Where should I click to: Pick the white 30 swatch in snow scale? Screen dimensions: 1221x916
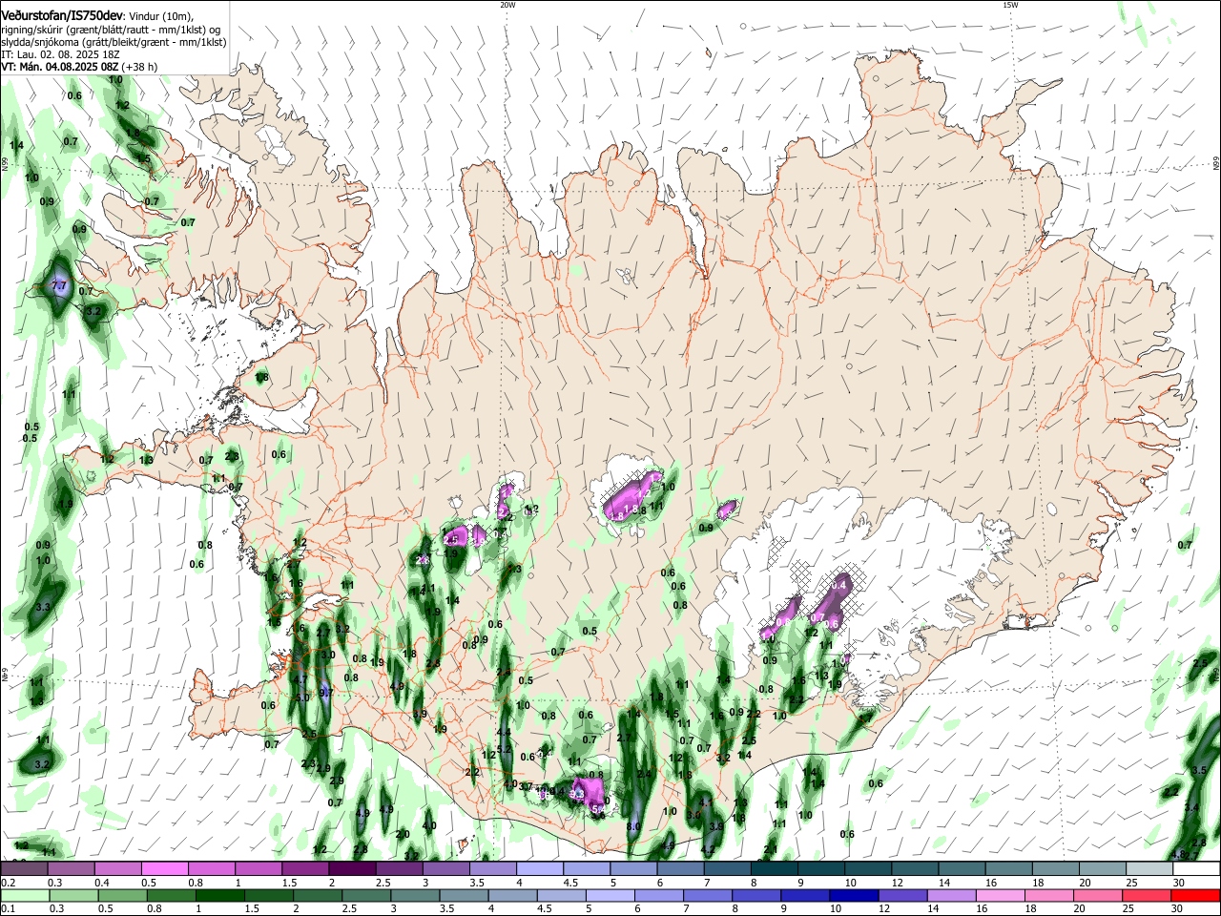click(1194, 869)
